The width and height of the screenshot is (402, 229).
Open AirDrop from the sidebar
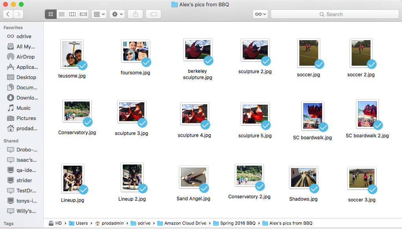pos(22,57)
